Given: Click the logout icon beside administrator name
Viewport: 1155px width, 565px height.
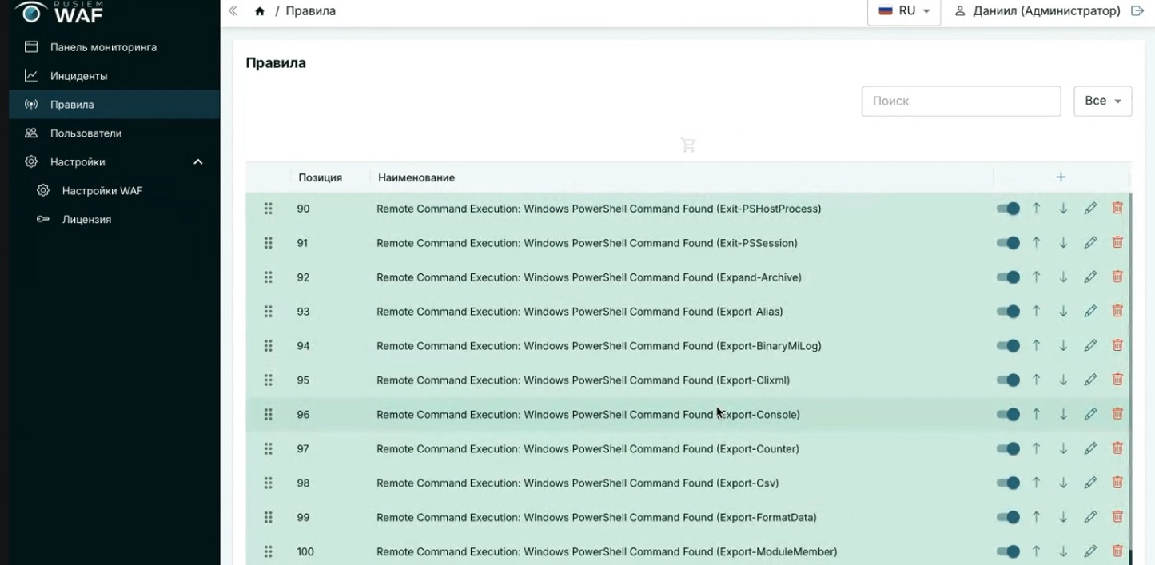Looking at the screenshot, I should (1137, 11).
